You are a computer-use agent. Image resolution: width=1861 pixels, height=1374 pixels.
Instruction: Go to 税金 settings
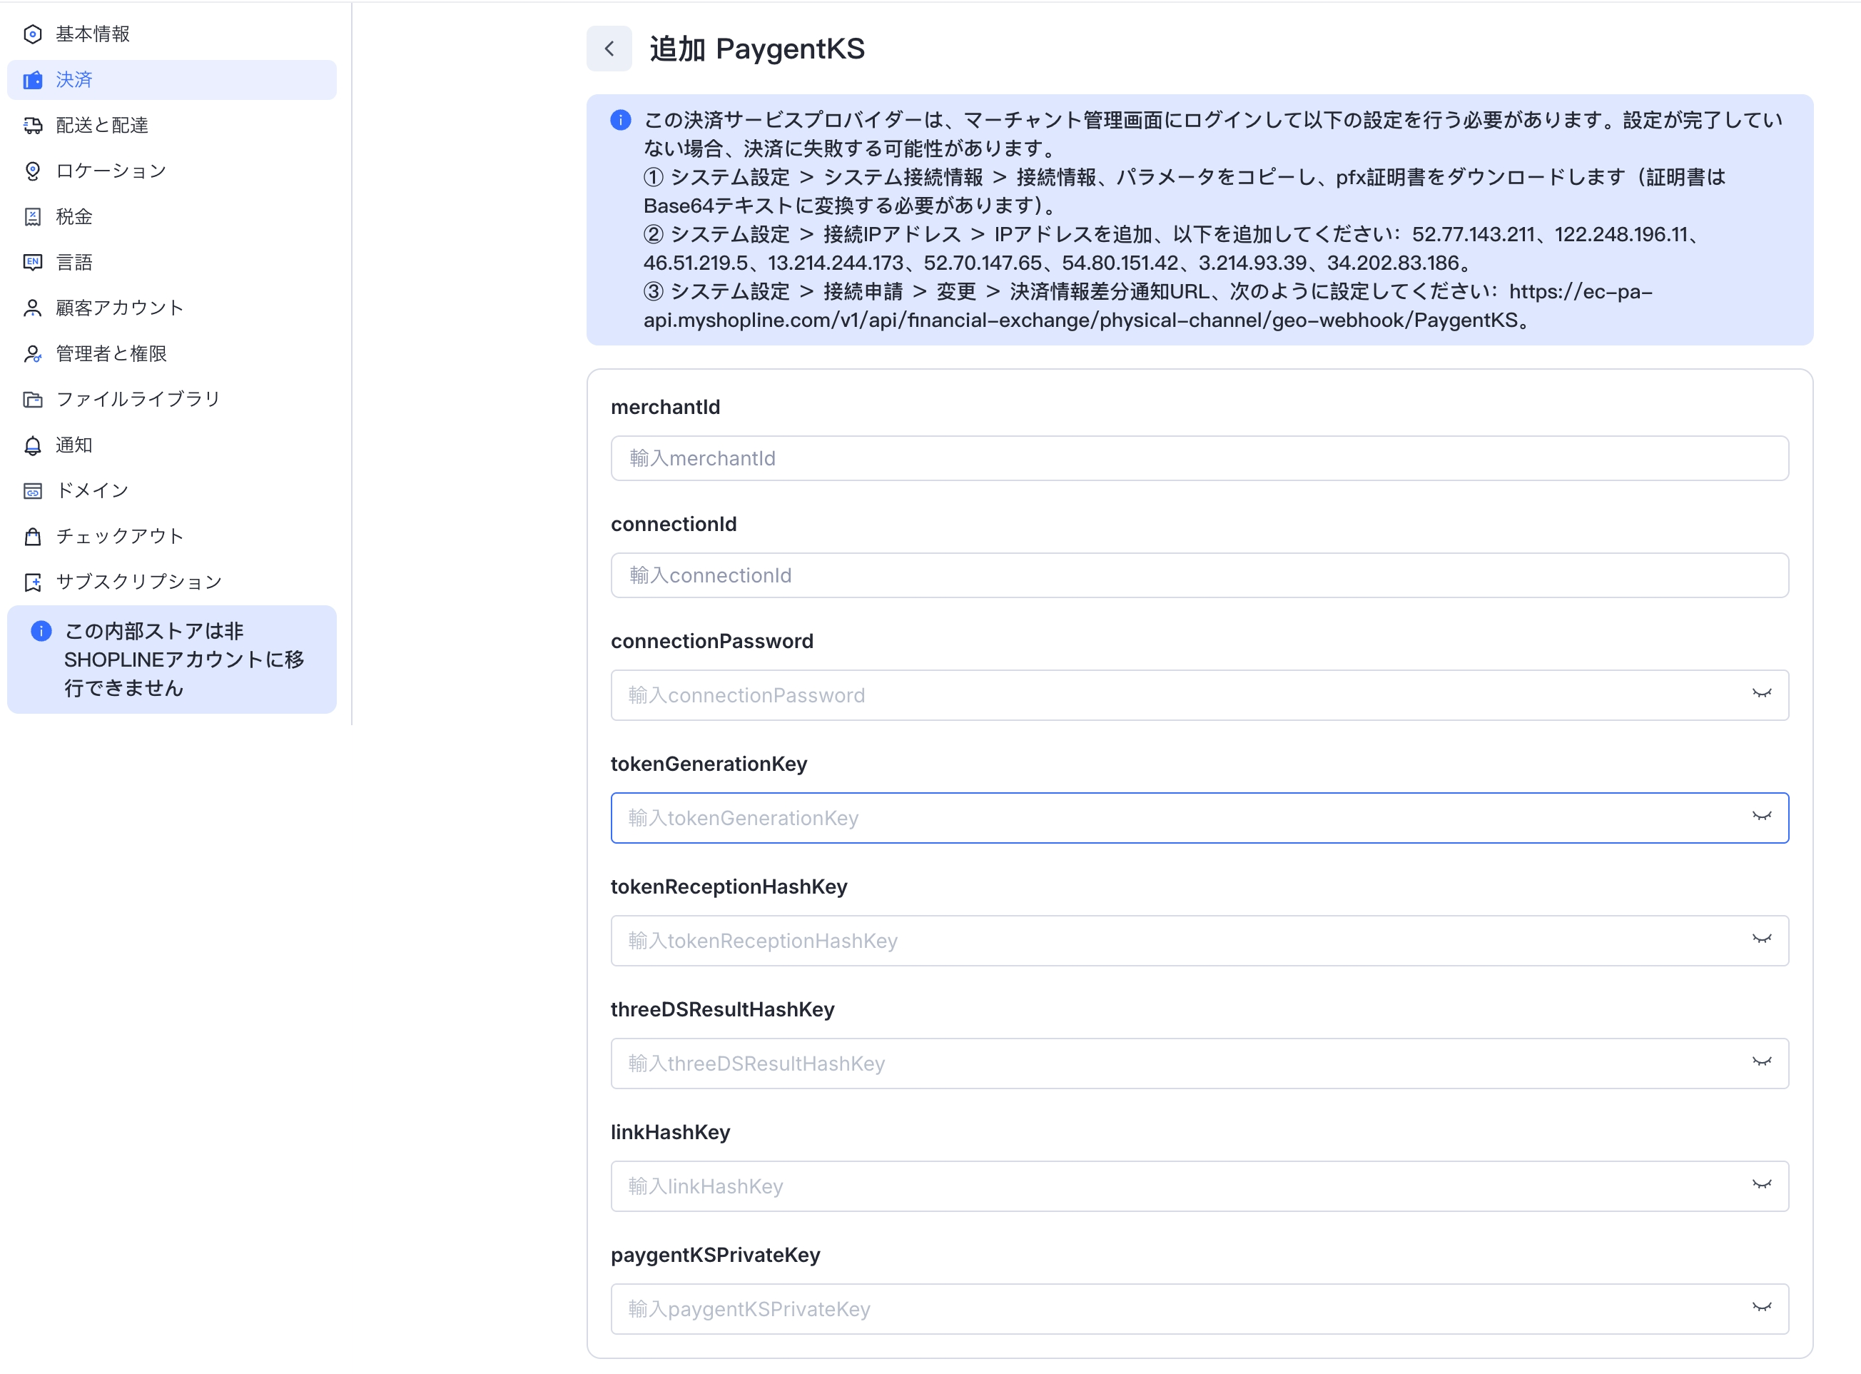click(x=172, y=217)
